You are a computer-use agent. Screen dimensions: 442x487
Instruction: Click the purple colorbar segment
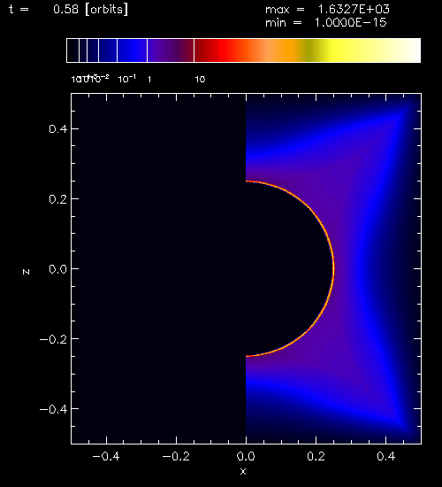171,50
